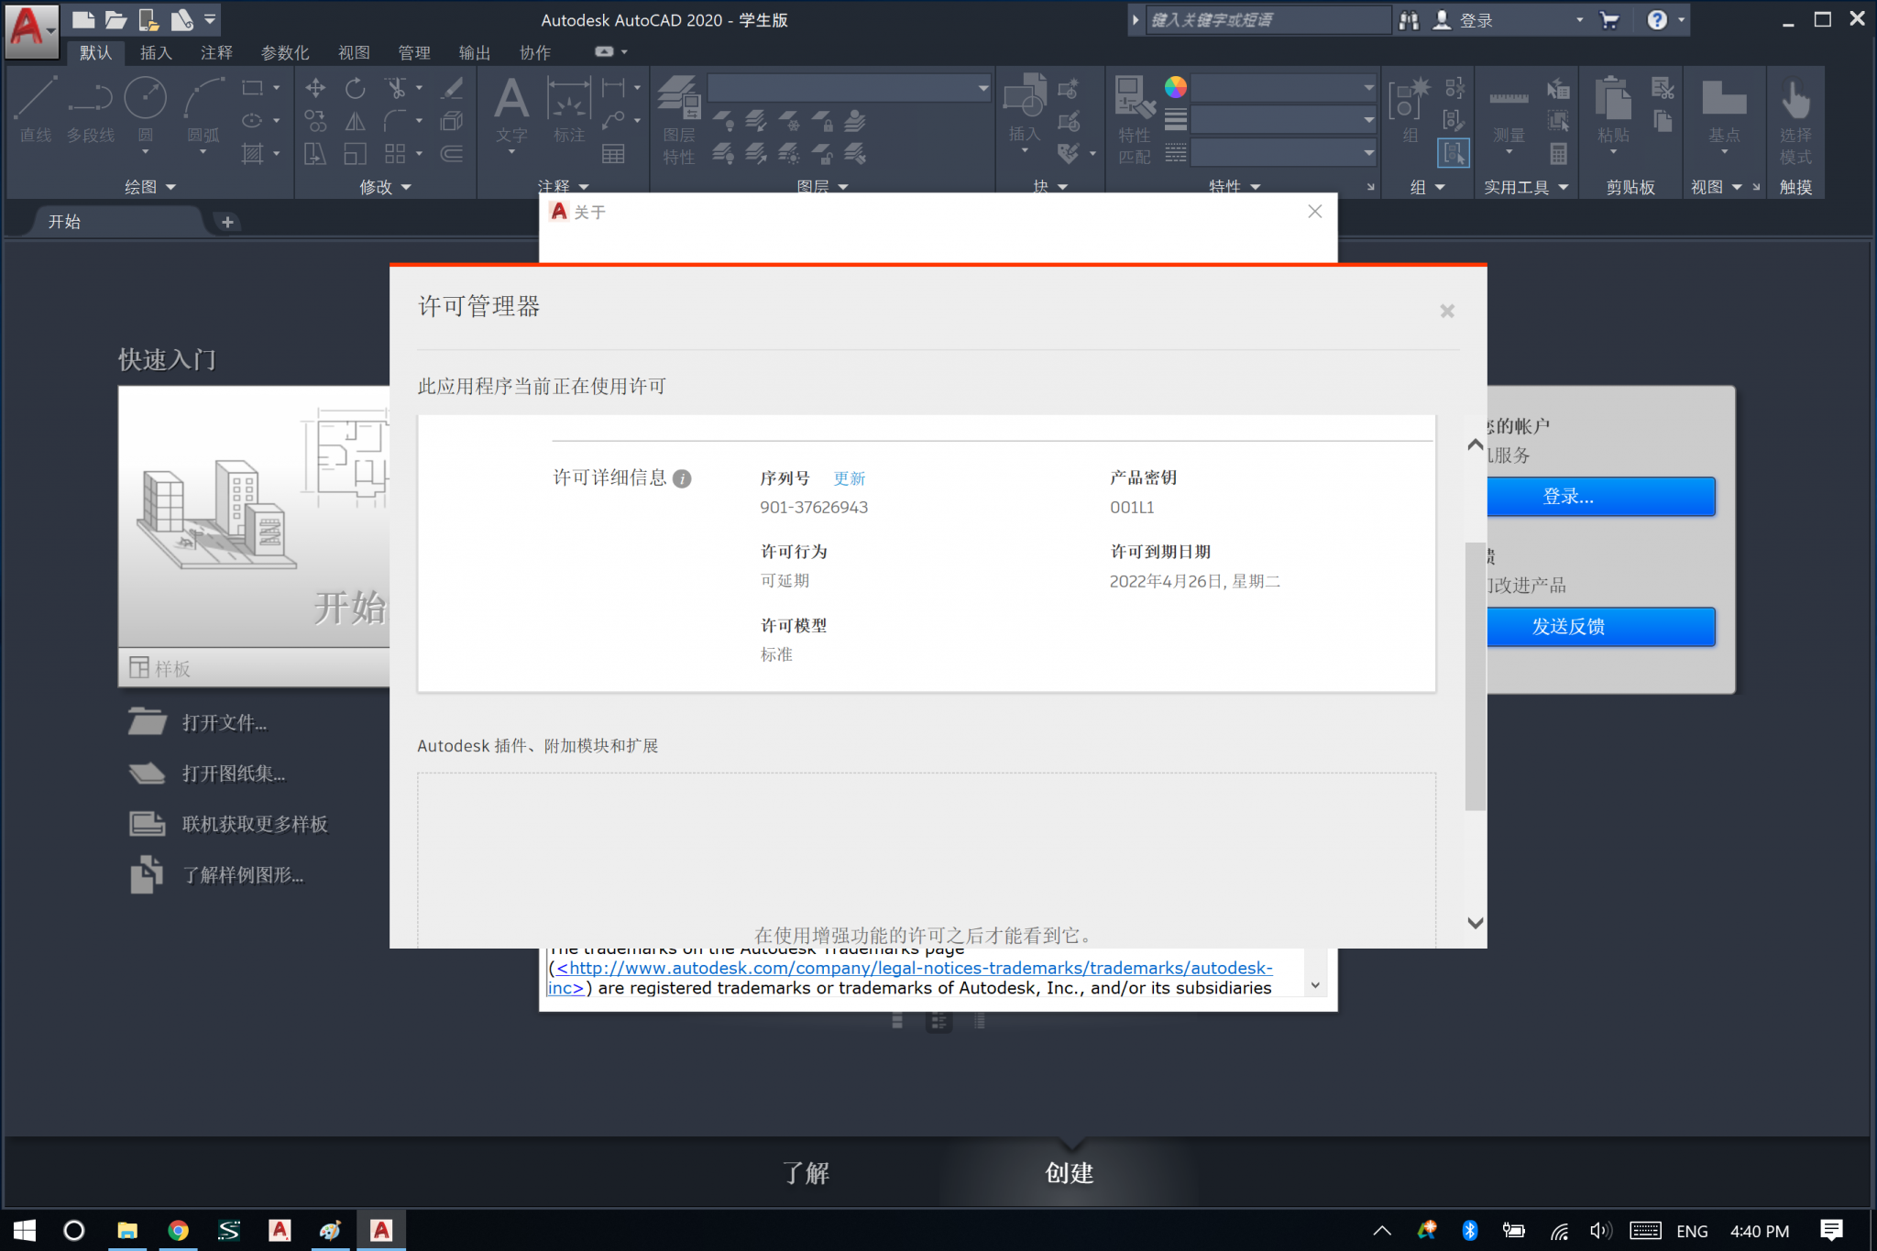Select the Text (文字) tool
Image resolution: width=1877 pixels, height=1251 pixels.
(x=511, y=108)
